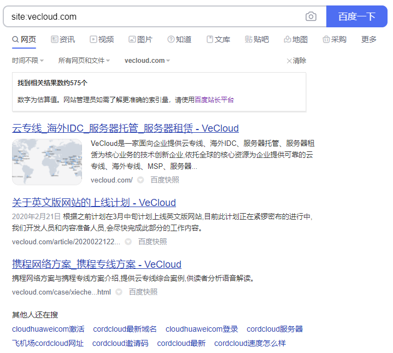Click the shield icon beside vecloud.com/article URL

(x=128, y=242)
